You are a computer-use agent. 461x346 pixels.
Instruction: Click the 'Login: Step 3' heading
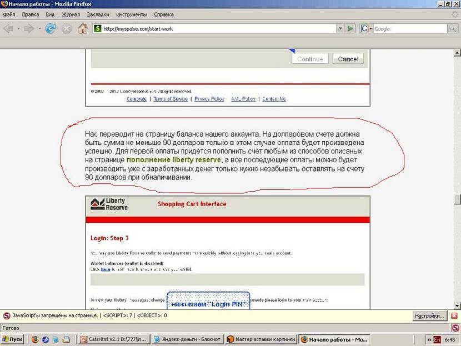109,238
